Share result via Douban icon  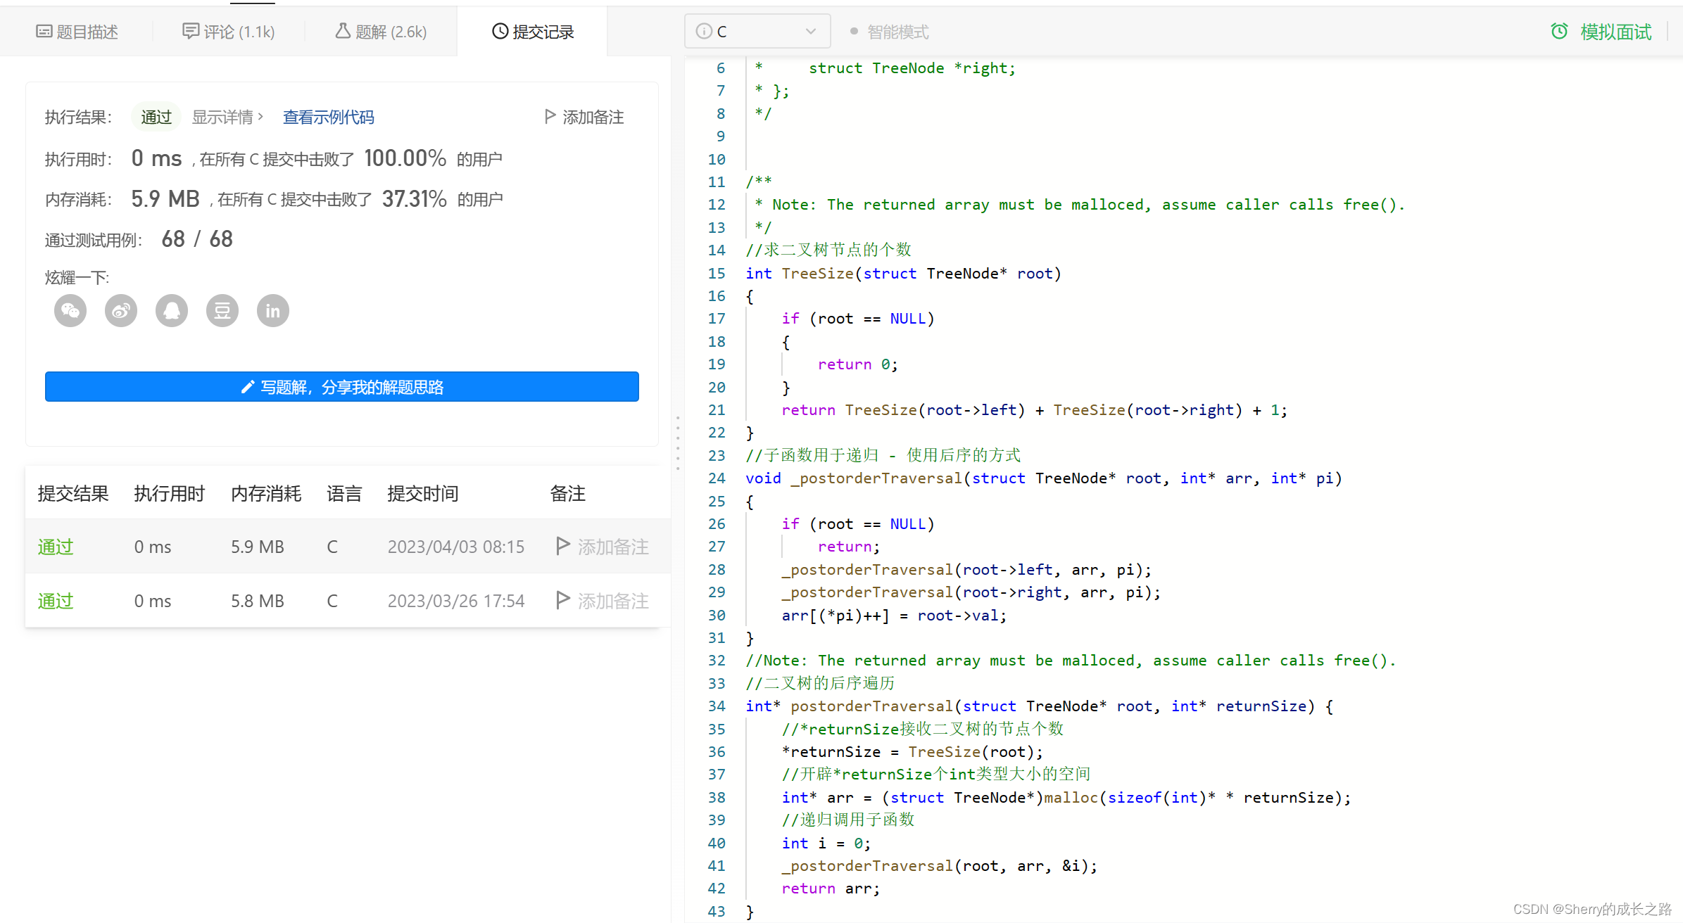pyautogui.click(x=222, y=311)
